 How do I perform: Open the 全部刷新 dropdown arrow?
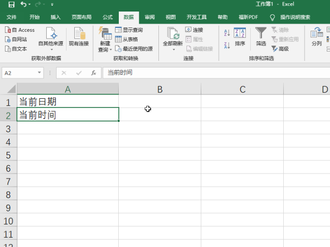tap(174, 49)
